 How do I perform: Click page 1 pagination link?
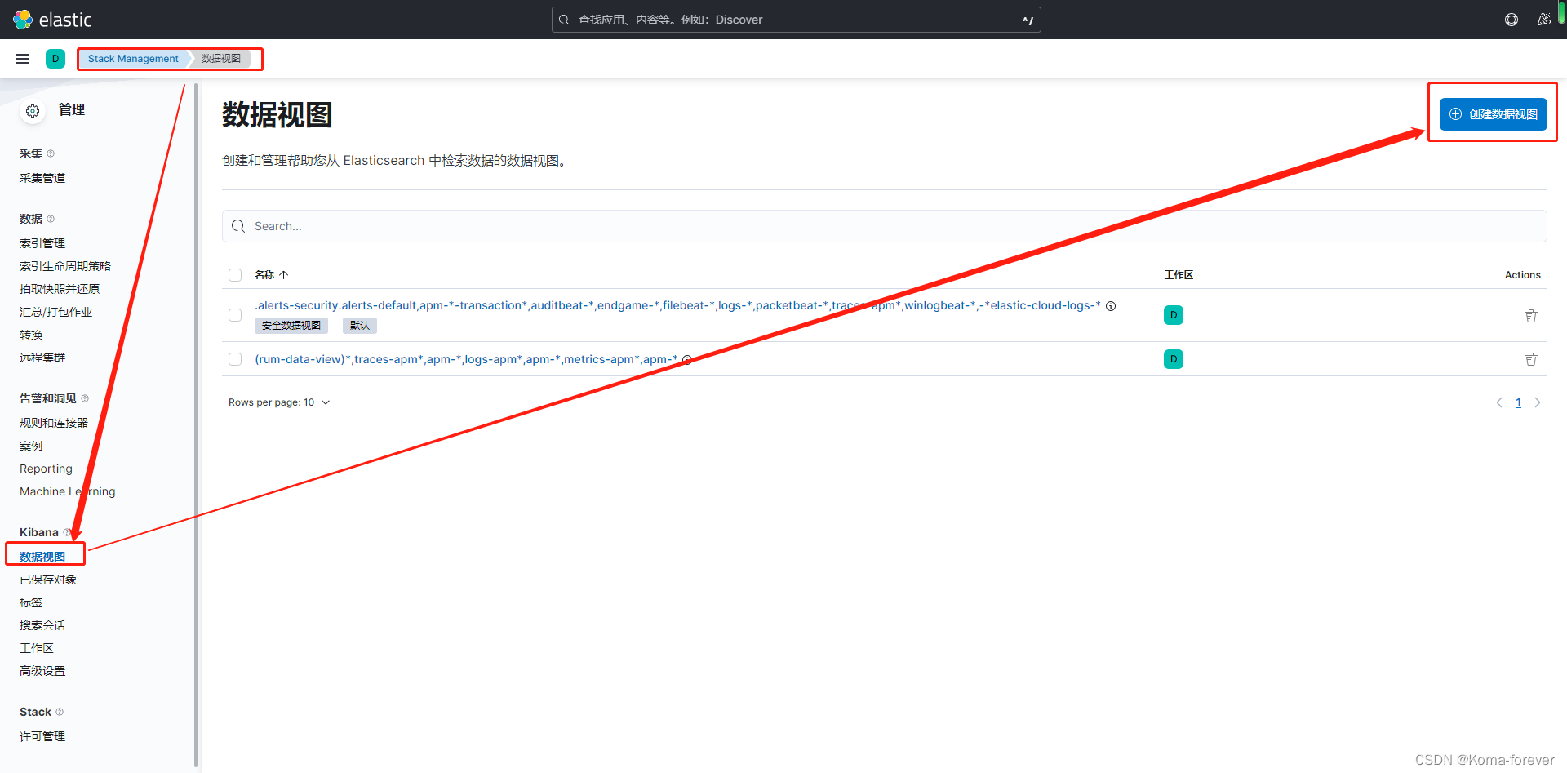(x=1519, y=402)
